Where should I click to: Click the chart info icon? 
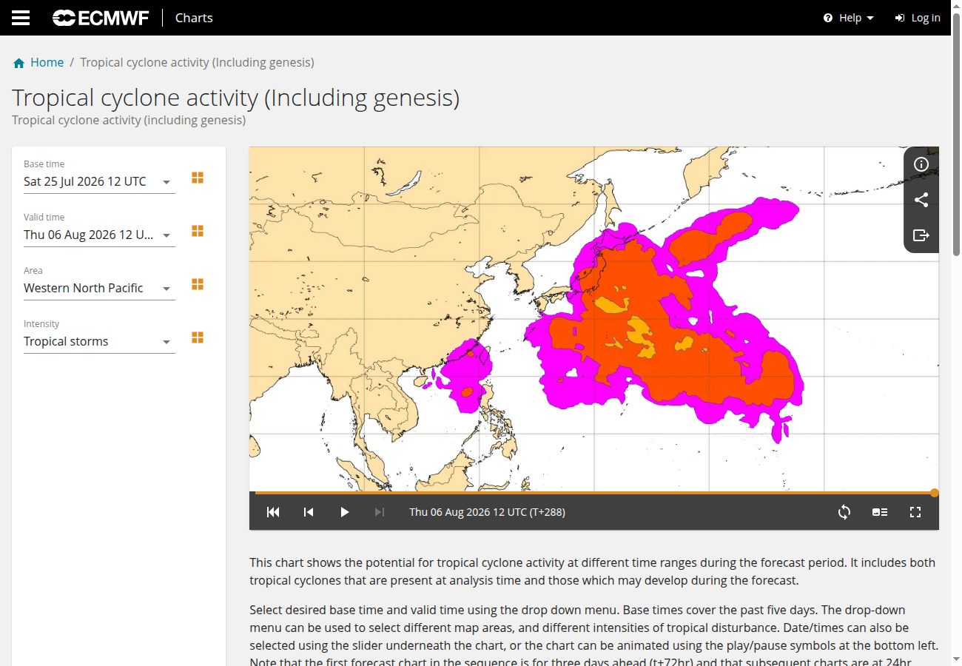tap(921, 164)
